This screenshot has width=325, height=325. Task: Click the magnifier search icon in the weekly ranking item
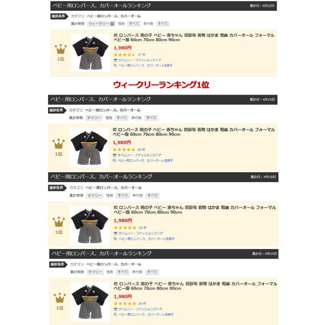pos(115,66)
